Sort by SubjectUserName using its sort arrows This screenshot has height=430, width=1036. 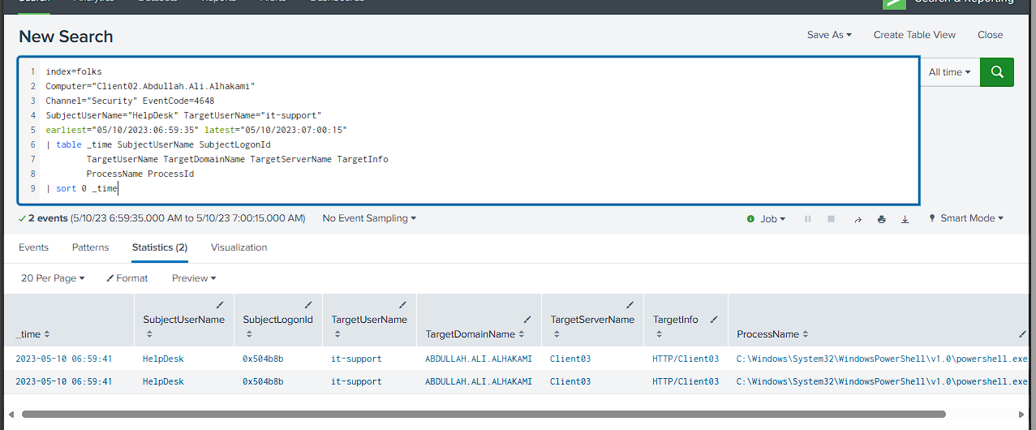[148, 334]
